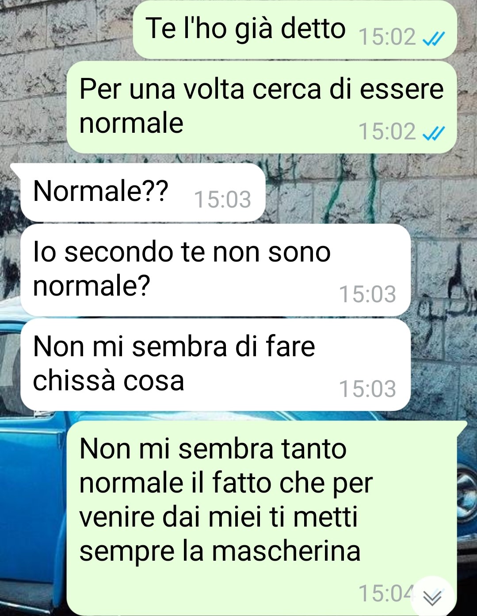Click the 15:03 timestamp on 'chissà cosa' message
Screen dimensions: 477x616
pyautogui.click(x=367, y=389)
